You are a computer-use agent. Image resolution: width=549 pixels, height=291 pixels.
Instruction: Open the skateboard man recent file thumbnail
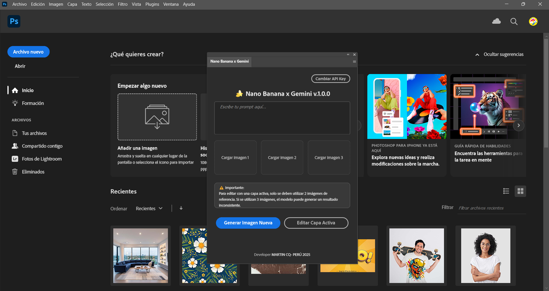tap(417, 256)
